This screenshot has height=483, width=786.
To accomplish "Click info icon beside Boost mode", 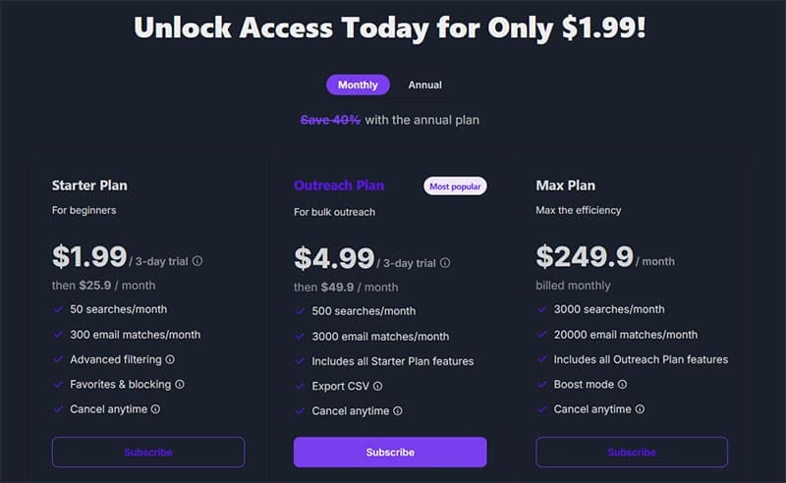I will (622, 384).
